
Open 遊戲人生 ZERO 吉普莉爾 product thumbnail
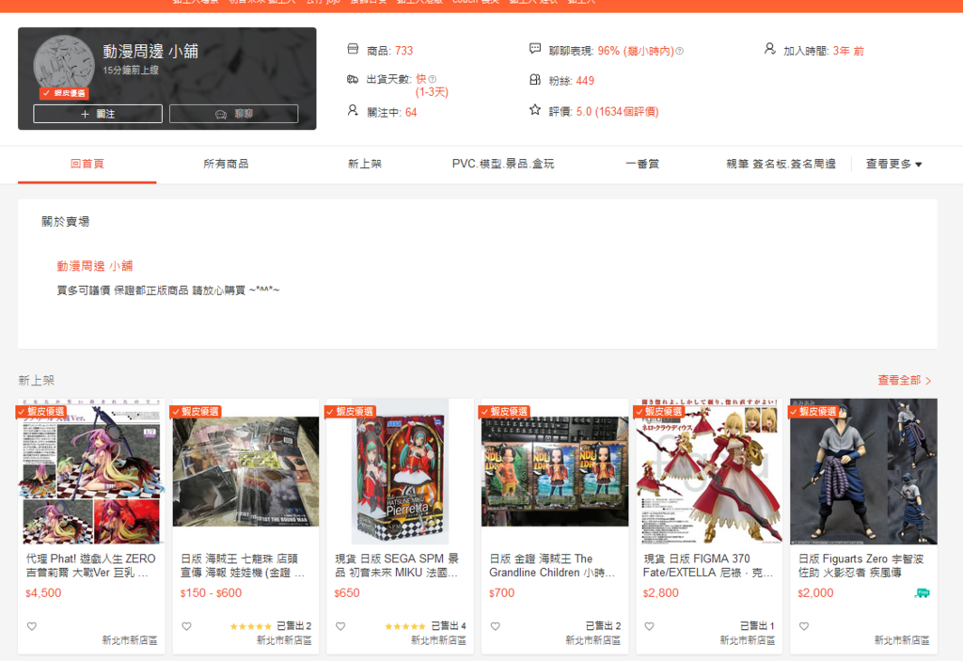[x=91, y=471]
